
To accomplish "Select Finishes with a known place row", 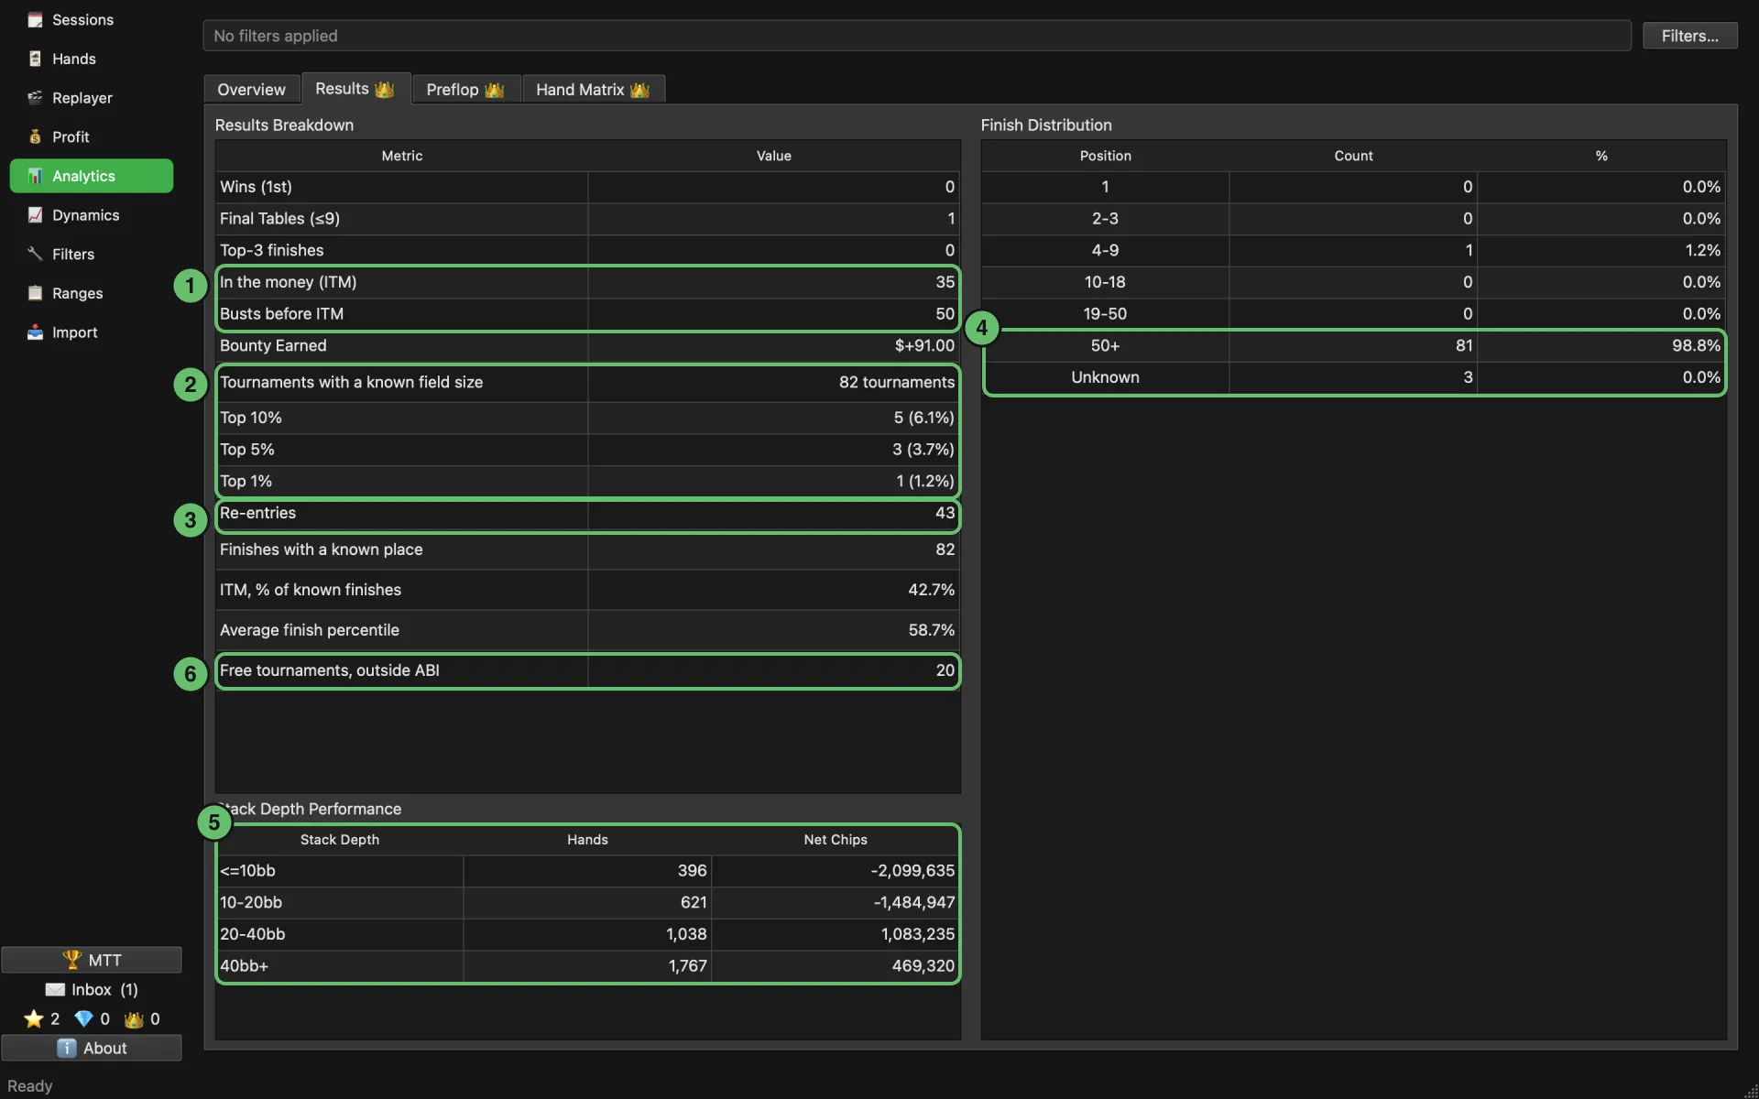I will pos(587,549).
